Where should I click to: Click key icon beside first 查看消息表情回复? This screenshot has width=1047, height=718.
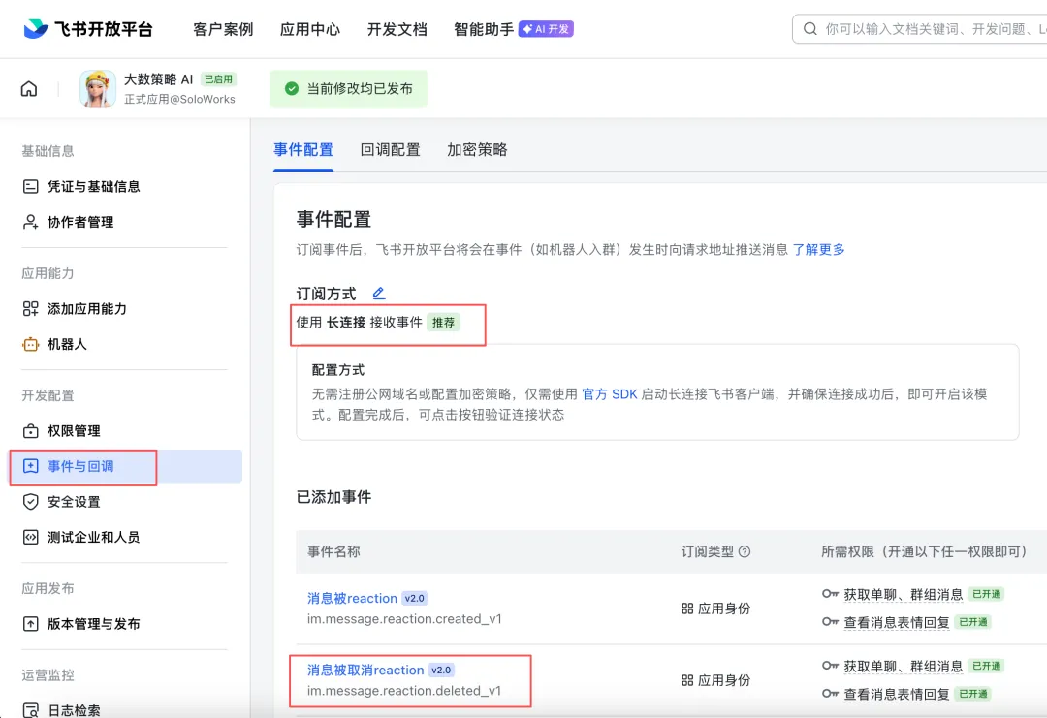tap(830, 622)
